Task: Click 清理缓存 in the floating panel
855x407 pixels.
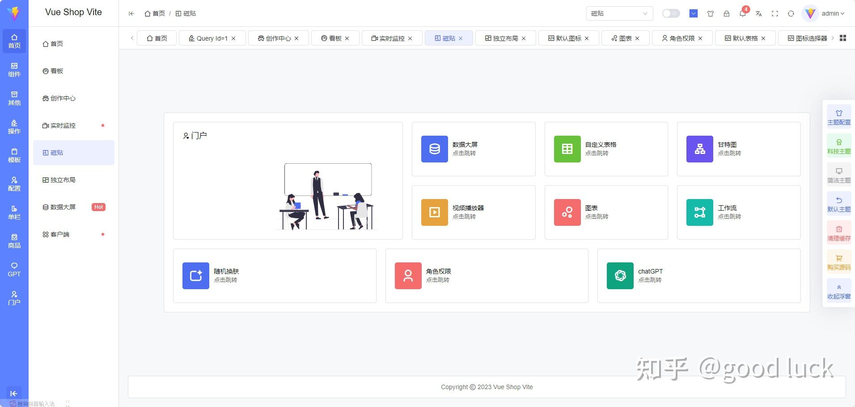Action: (839, 234)
